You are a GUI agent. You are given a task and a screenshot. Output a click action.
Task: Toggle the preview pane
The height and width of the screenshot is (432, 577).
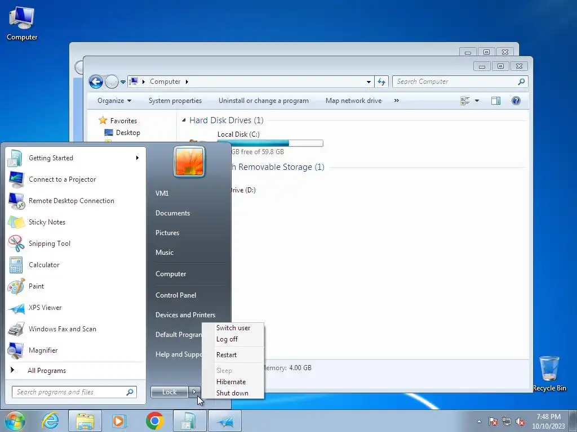(x=496, y=101)
